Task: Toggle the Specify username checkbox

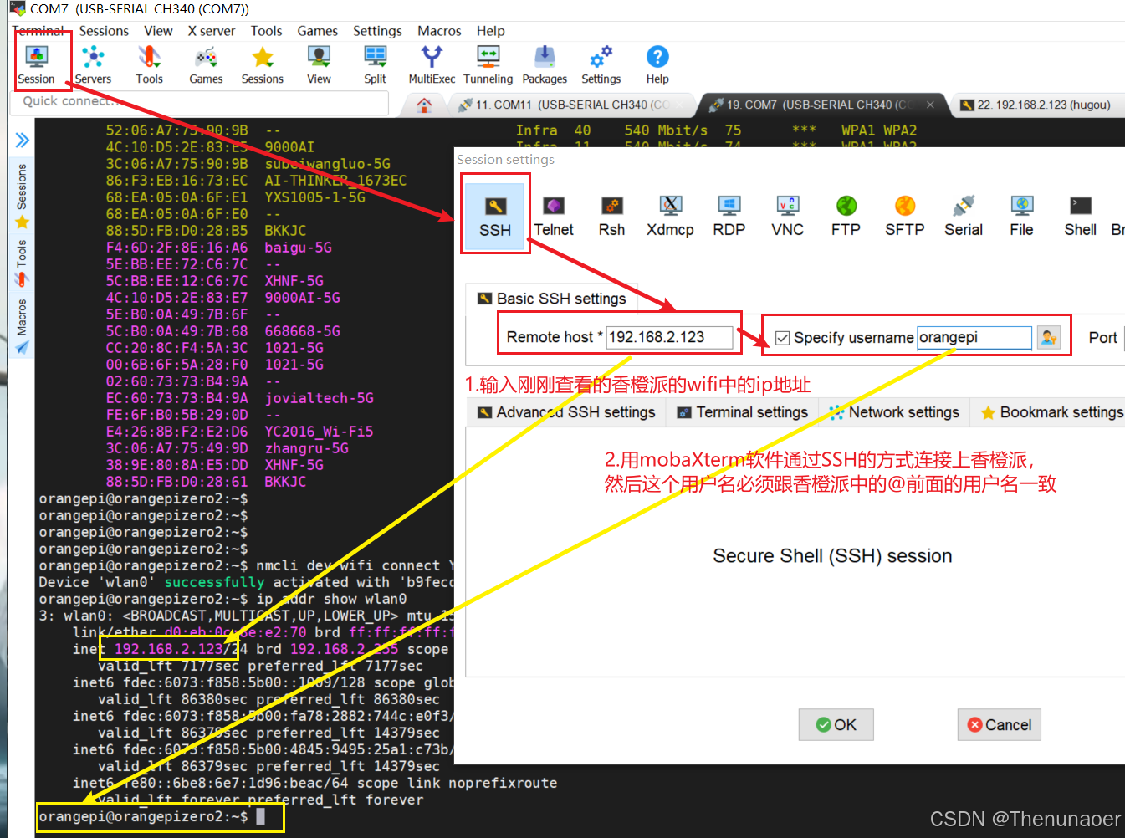Action: [783, 338]
